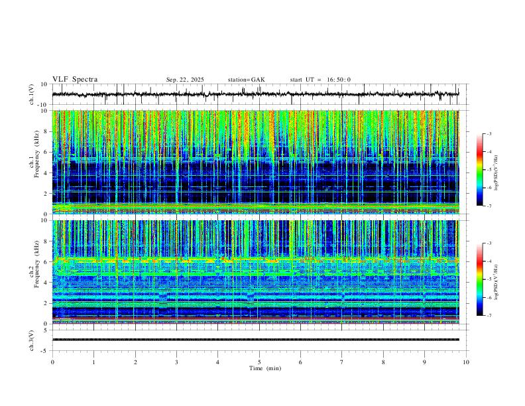525x406 pixels.
Task: Click the "-7" tick on the upper colorbar
Action: click(x=489, y=206)
